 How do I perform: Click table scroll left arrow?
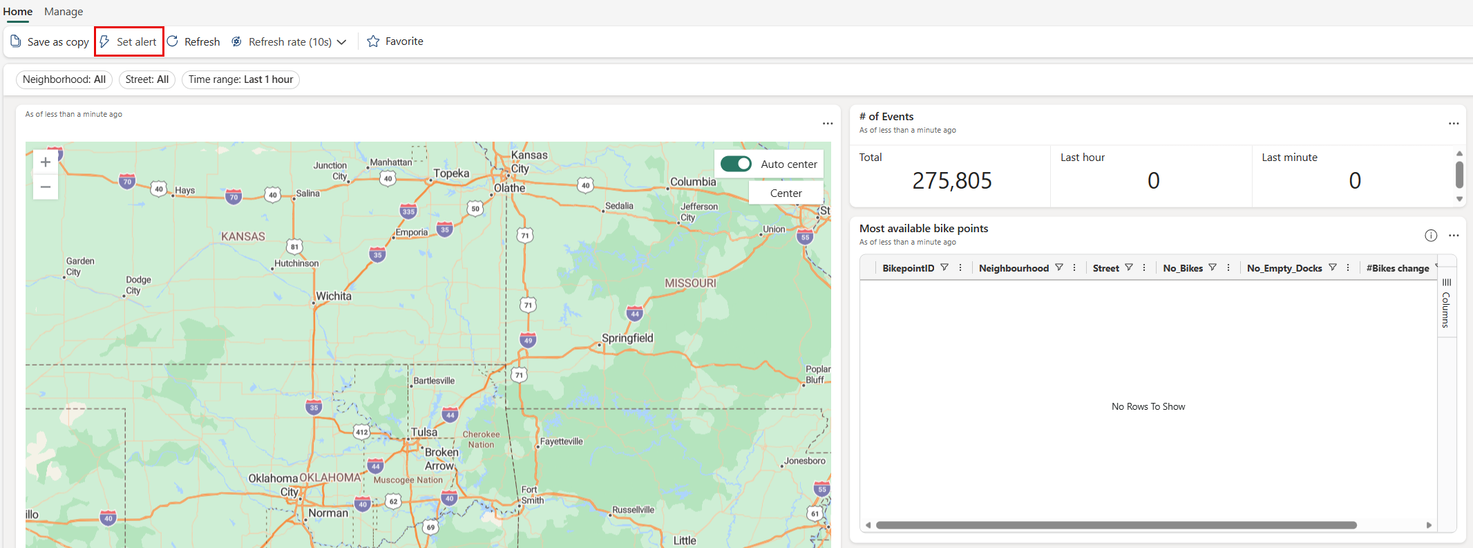(x=868, y=525)
